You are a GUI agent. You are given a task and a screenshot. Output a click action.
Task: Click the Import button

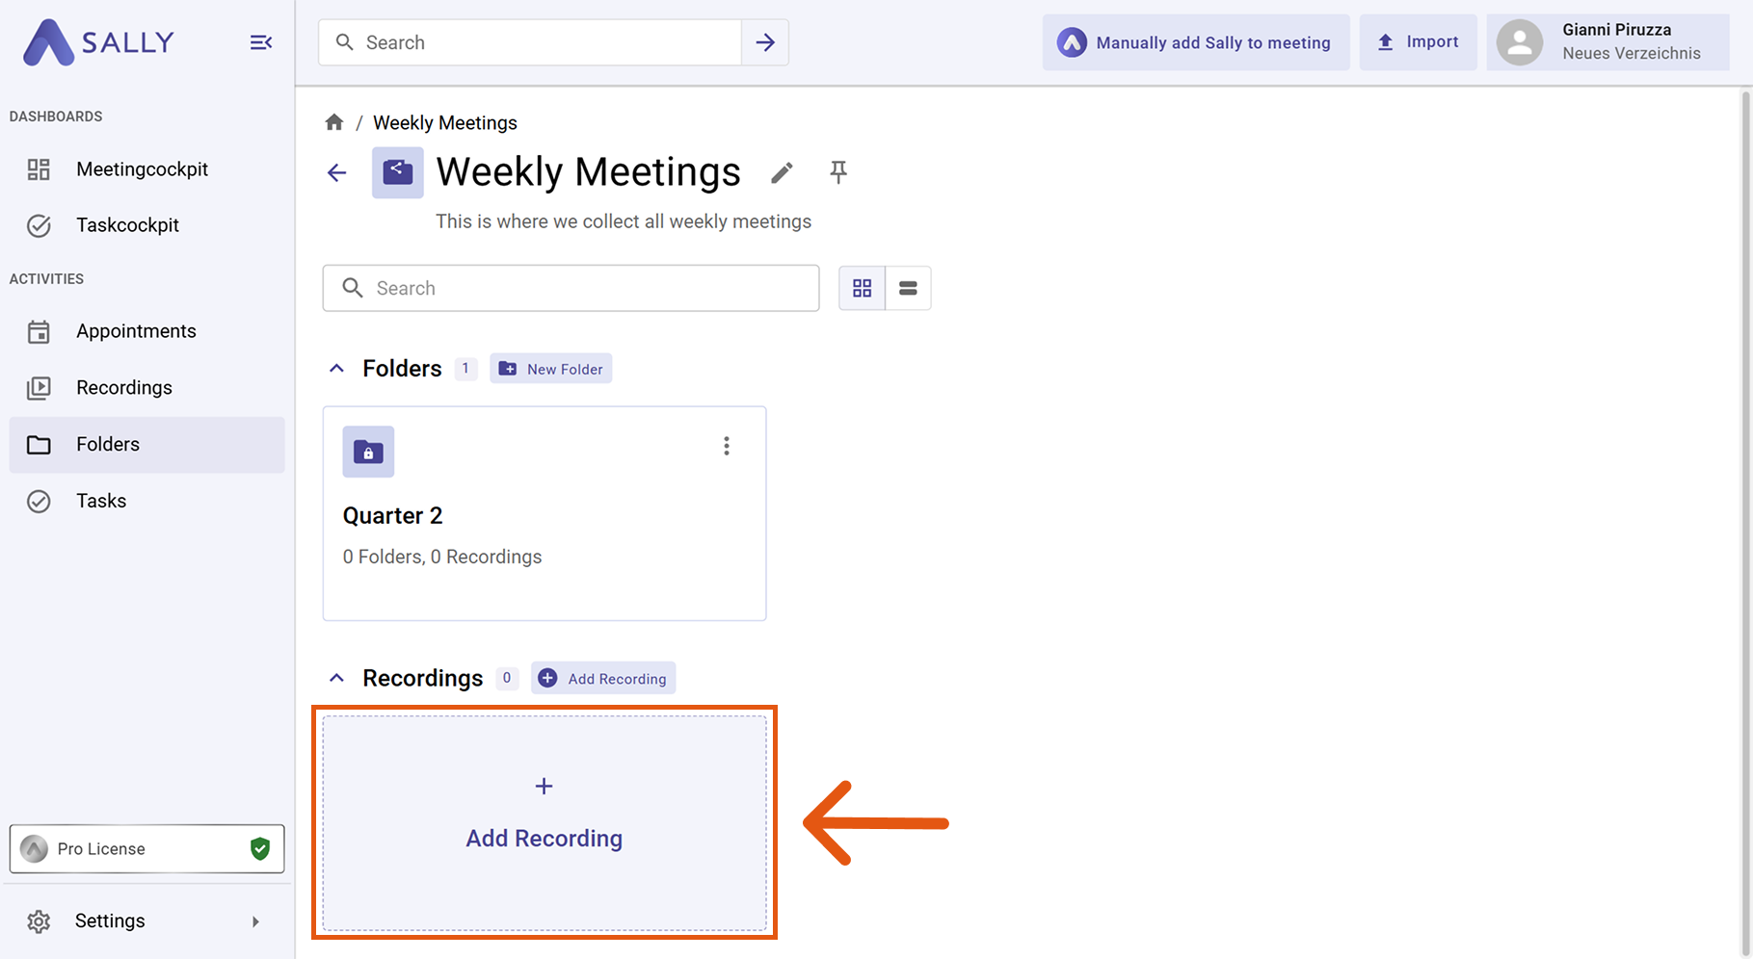[x=1418, y=42]
